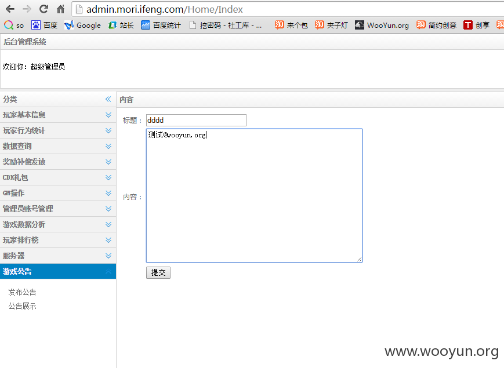Image resolution: width=504 pixels, height=368 pixels.
Task: Click inside the 内容 text area
Action: pos(254,195)
